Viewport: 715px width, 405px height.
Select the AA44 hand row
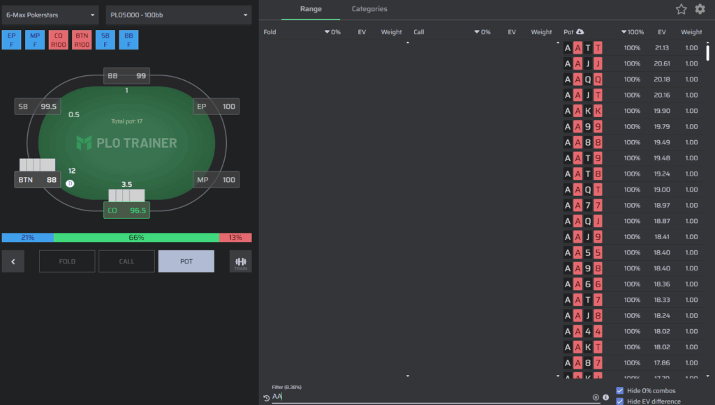point(633,331)
